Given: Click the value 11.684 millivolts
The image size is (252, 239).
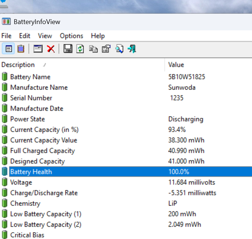Looking at the screenshot, I should point(192,182).
